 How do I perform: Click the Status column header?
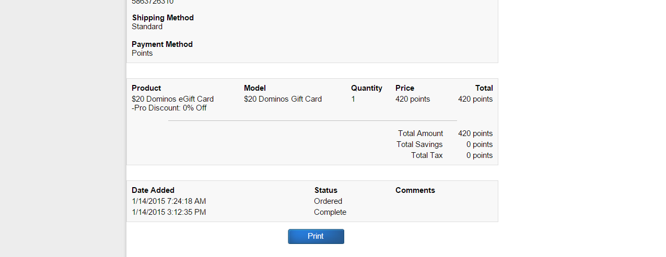click(x=326, y=190)
